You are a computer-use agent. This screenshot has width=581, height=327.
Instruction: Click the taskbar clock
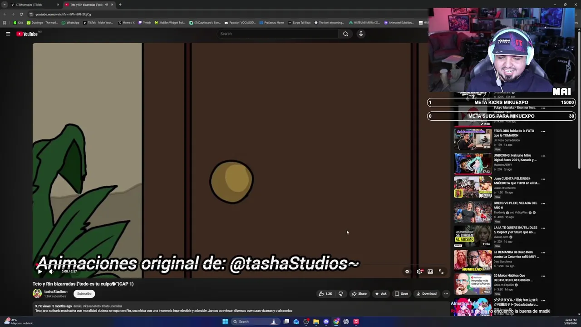[x=571, y=322]
